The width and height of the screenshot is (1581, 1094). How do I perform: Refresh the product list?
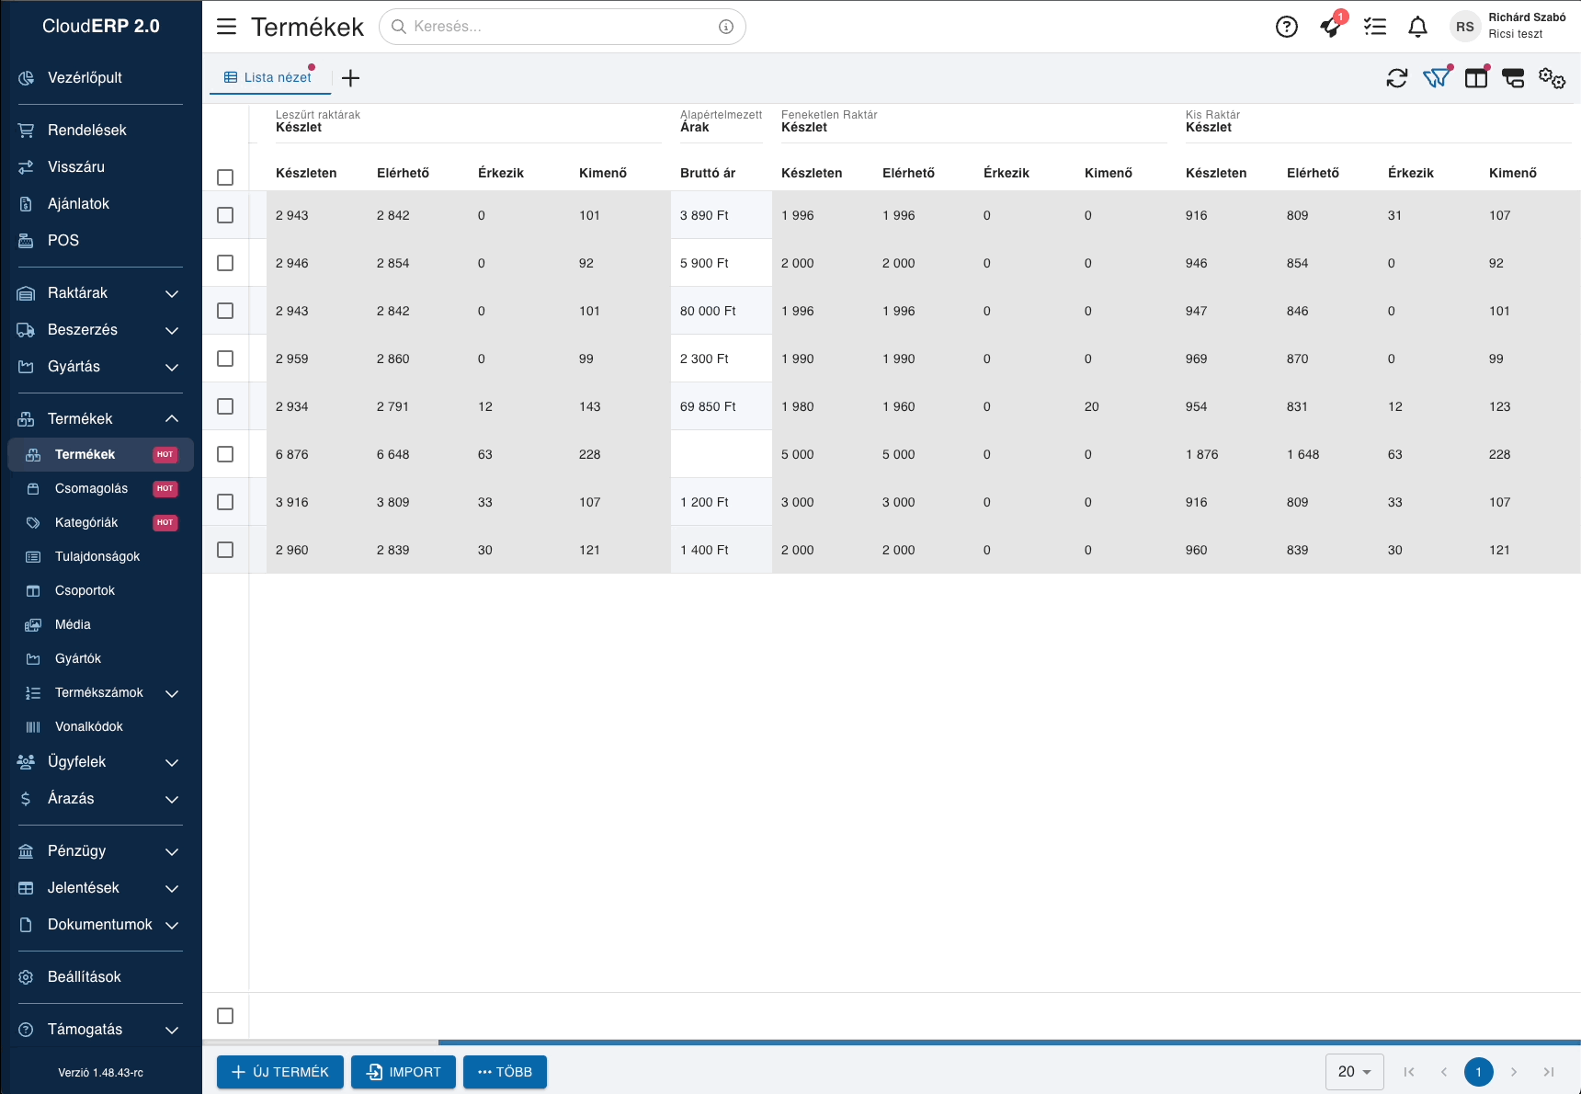click(x=1397, y=78)
